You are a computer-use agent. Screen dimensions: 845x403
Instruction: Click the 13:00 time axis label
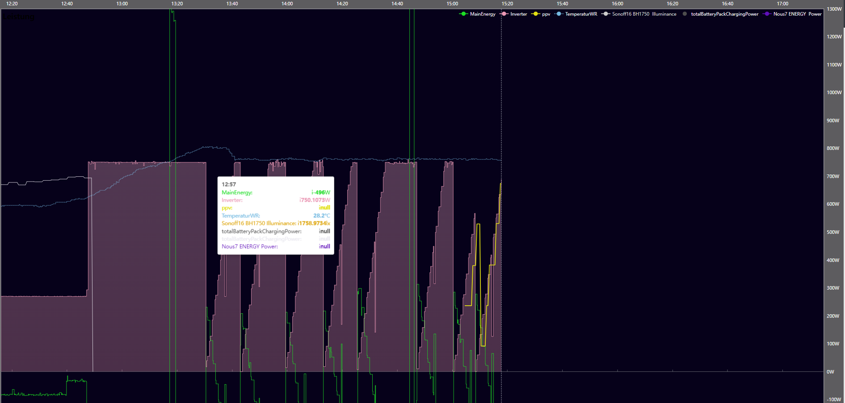[x=122, y=4]
